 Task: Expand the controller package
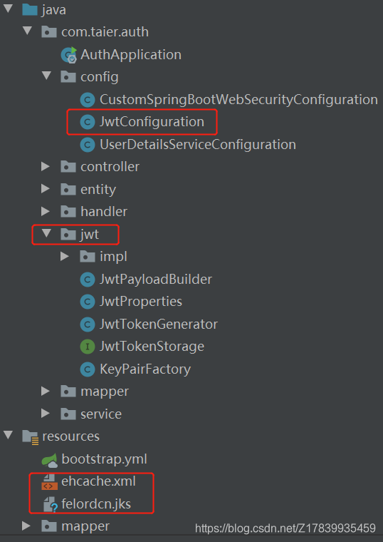(x=45, y=167)
